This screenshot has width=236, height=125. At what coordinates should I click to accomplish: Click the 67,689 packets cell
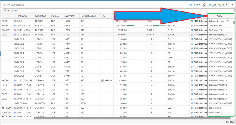[x=149, y=35]
